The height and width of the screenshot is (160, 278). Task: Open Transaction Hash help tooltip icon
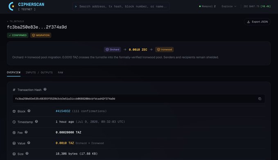tap(45, 89)
